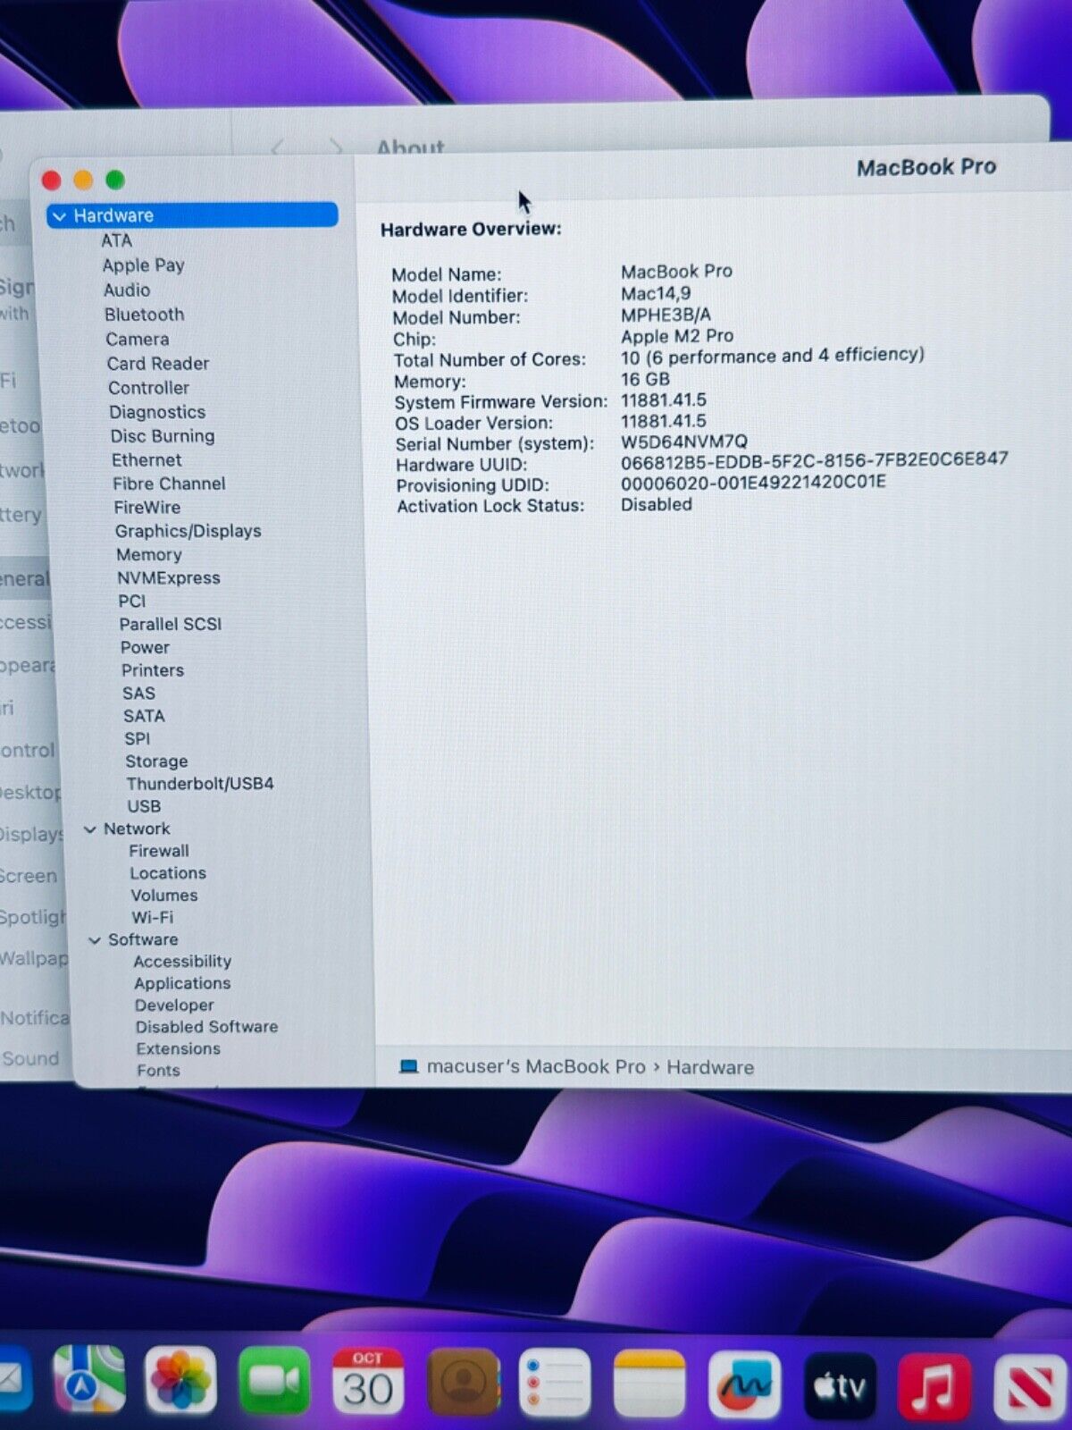The width and height of the screenshot is (1072, 1430).
Task: Select Accessibility under Software
Action: point(182,962)
